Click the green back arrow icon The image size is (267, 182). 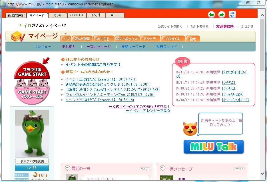(x=211, y=15)
